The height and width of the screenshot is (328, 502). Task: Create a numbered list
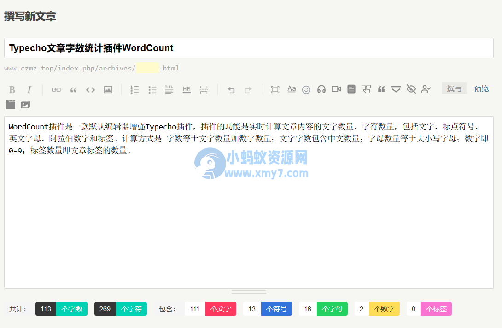(134, 90)
